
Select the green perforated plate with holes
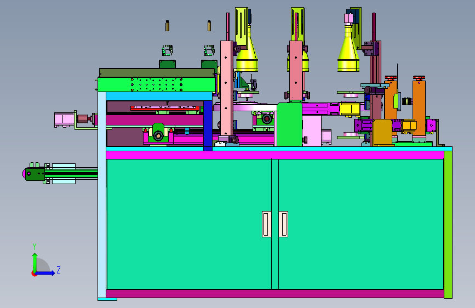(156, 84)
